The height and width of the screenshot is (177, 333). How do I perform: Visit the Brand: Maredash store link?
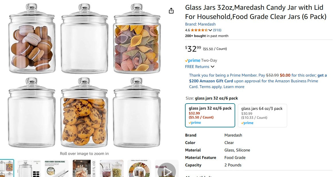pos(200,24)
